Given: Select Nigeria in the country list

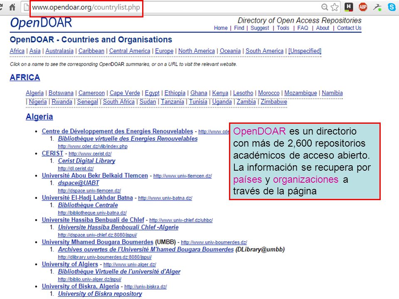Looking at the screenshot, I should click(38, 102).
